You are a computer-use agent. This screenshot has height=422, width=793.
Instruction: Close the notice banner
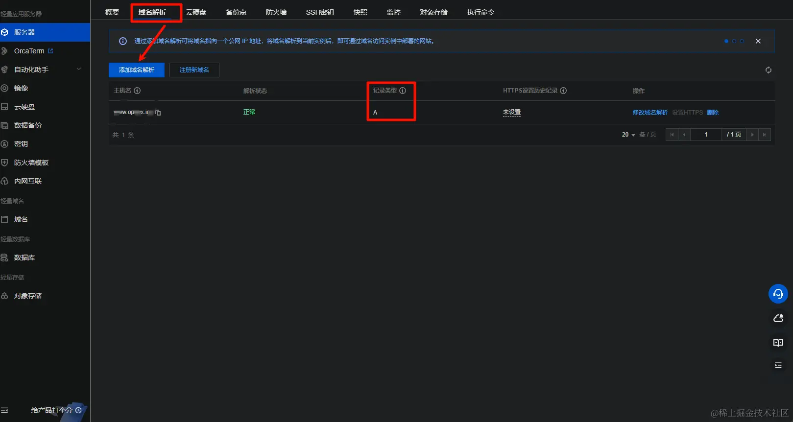tap(758, 41)
